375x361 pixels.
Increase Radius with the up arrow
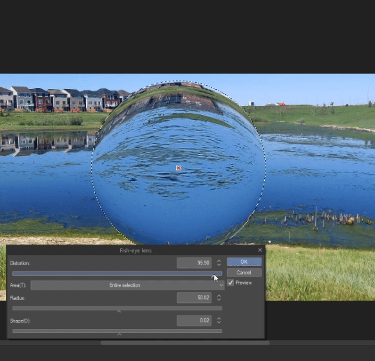(x=219, y=295)
